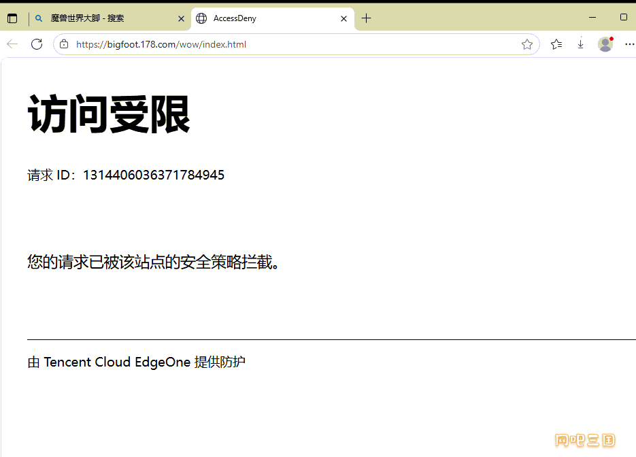Open the user profile avatar
Viewport: 636px width, 457px height.
point(605,44)
